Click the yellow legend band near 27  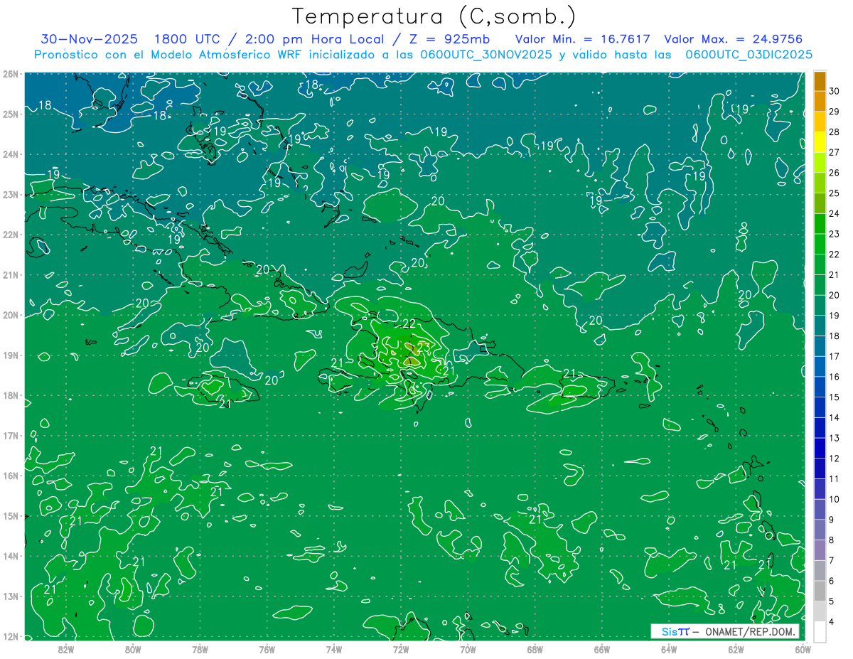[x=820, y=142]
